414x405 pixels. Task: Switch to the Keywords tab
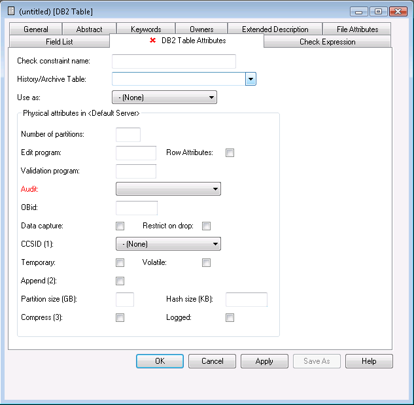(x=145, y=29)
